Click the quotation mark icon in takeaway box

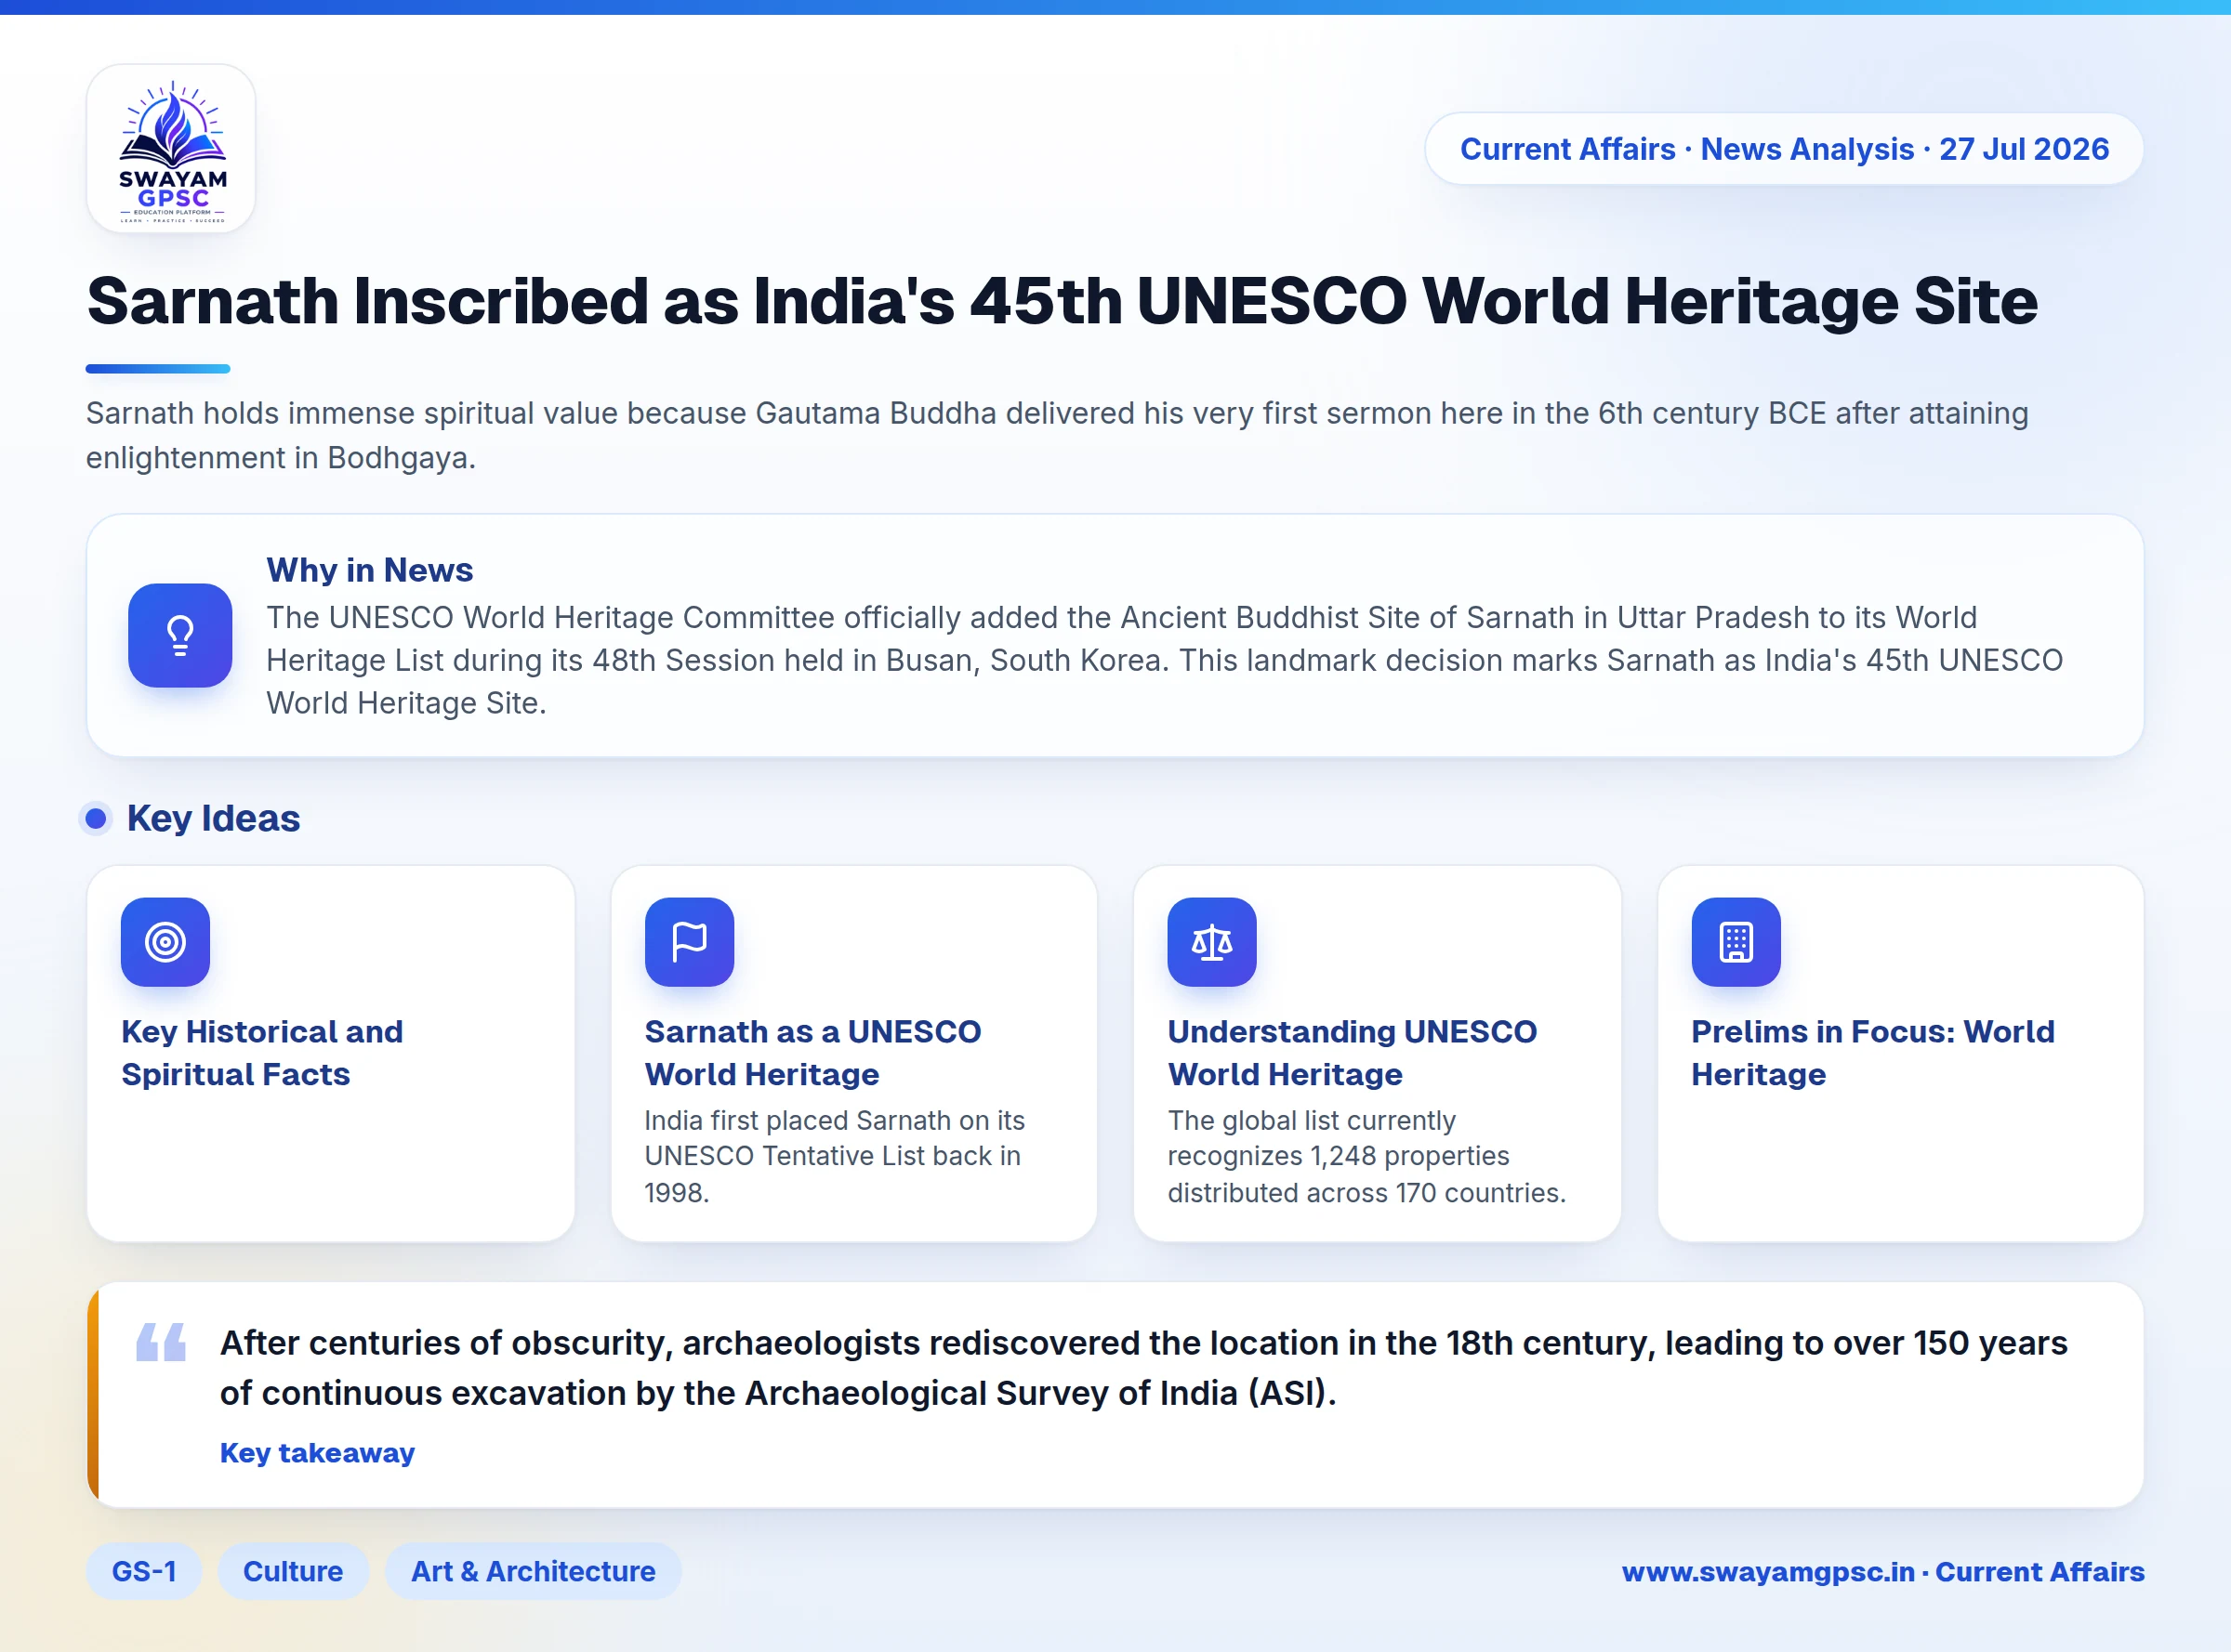[161, 1342]
